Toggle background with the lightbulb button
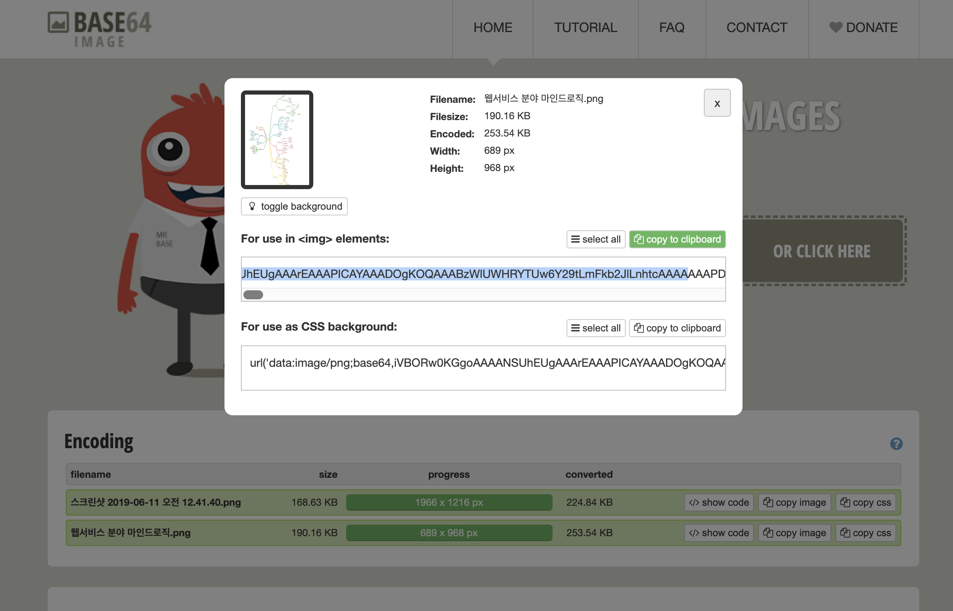The image size is (953, 611). 294,206
